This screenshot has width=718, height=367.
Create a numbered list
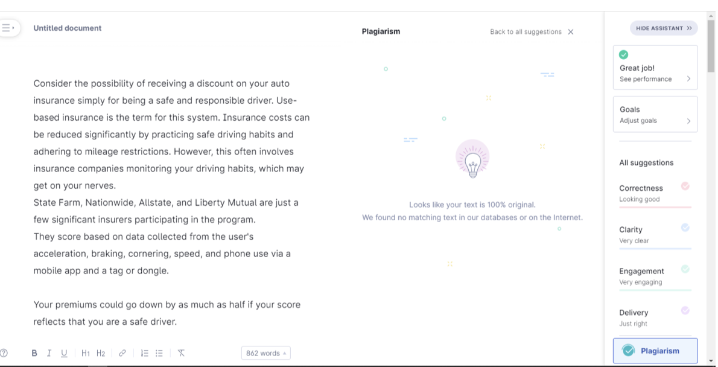(144, 353)
